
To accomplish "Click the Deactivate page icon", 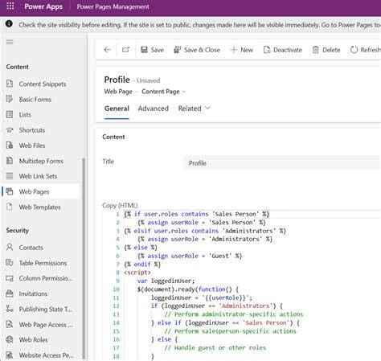I will coord(267,50).
